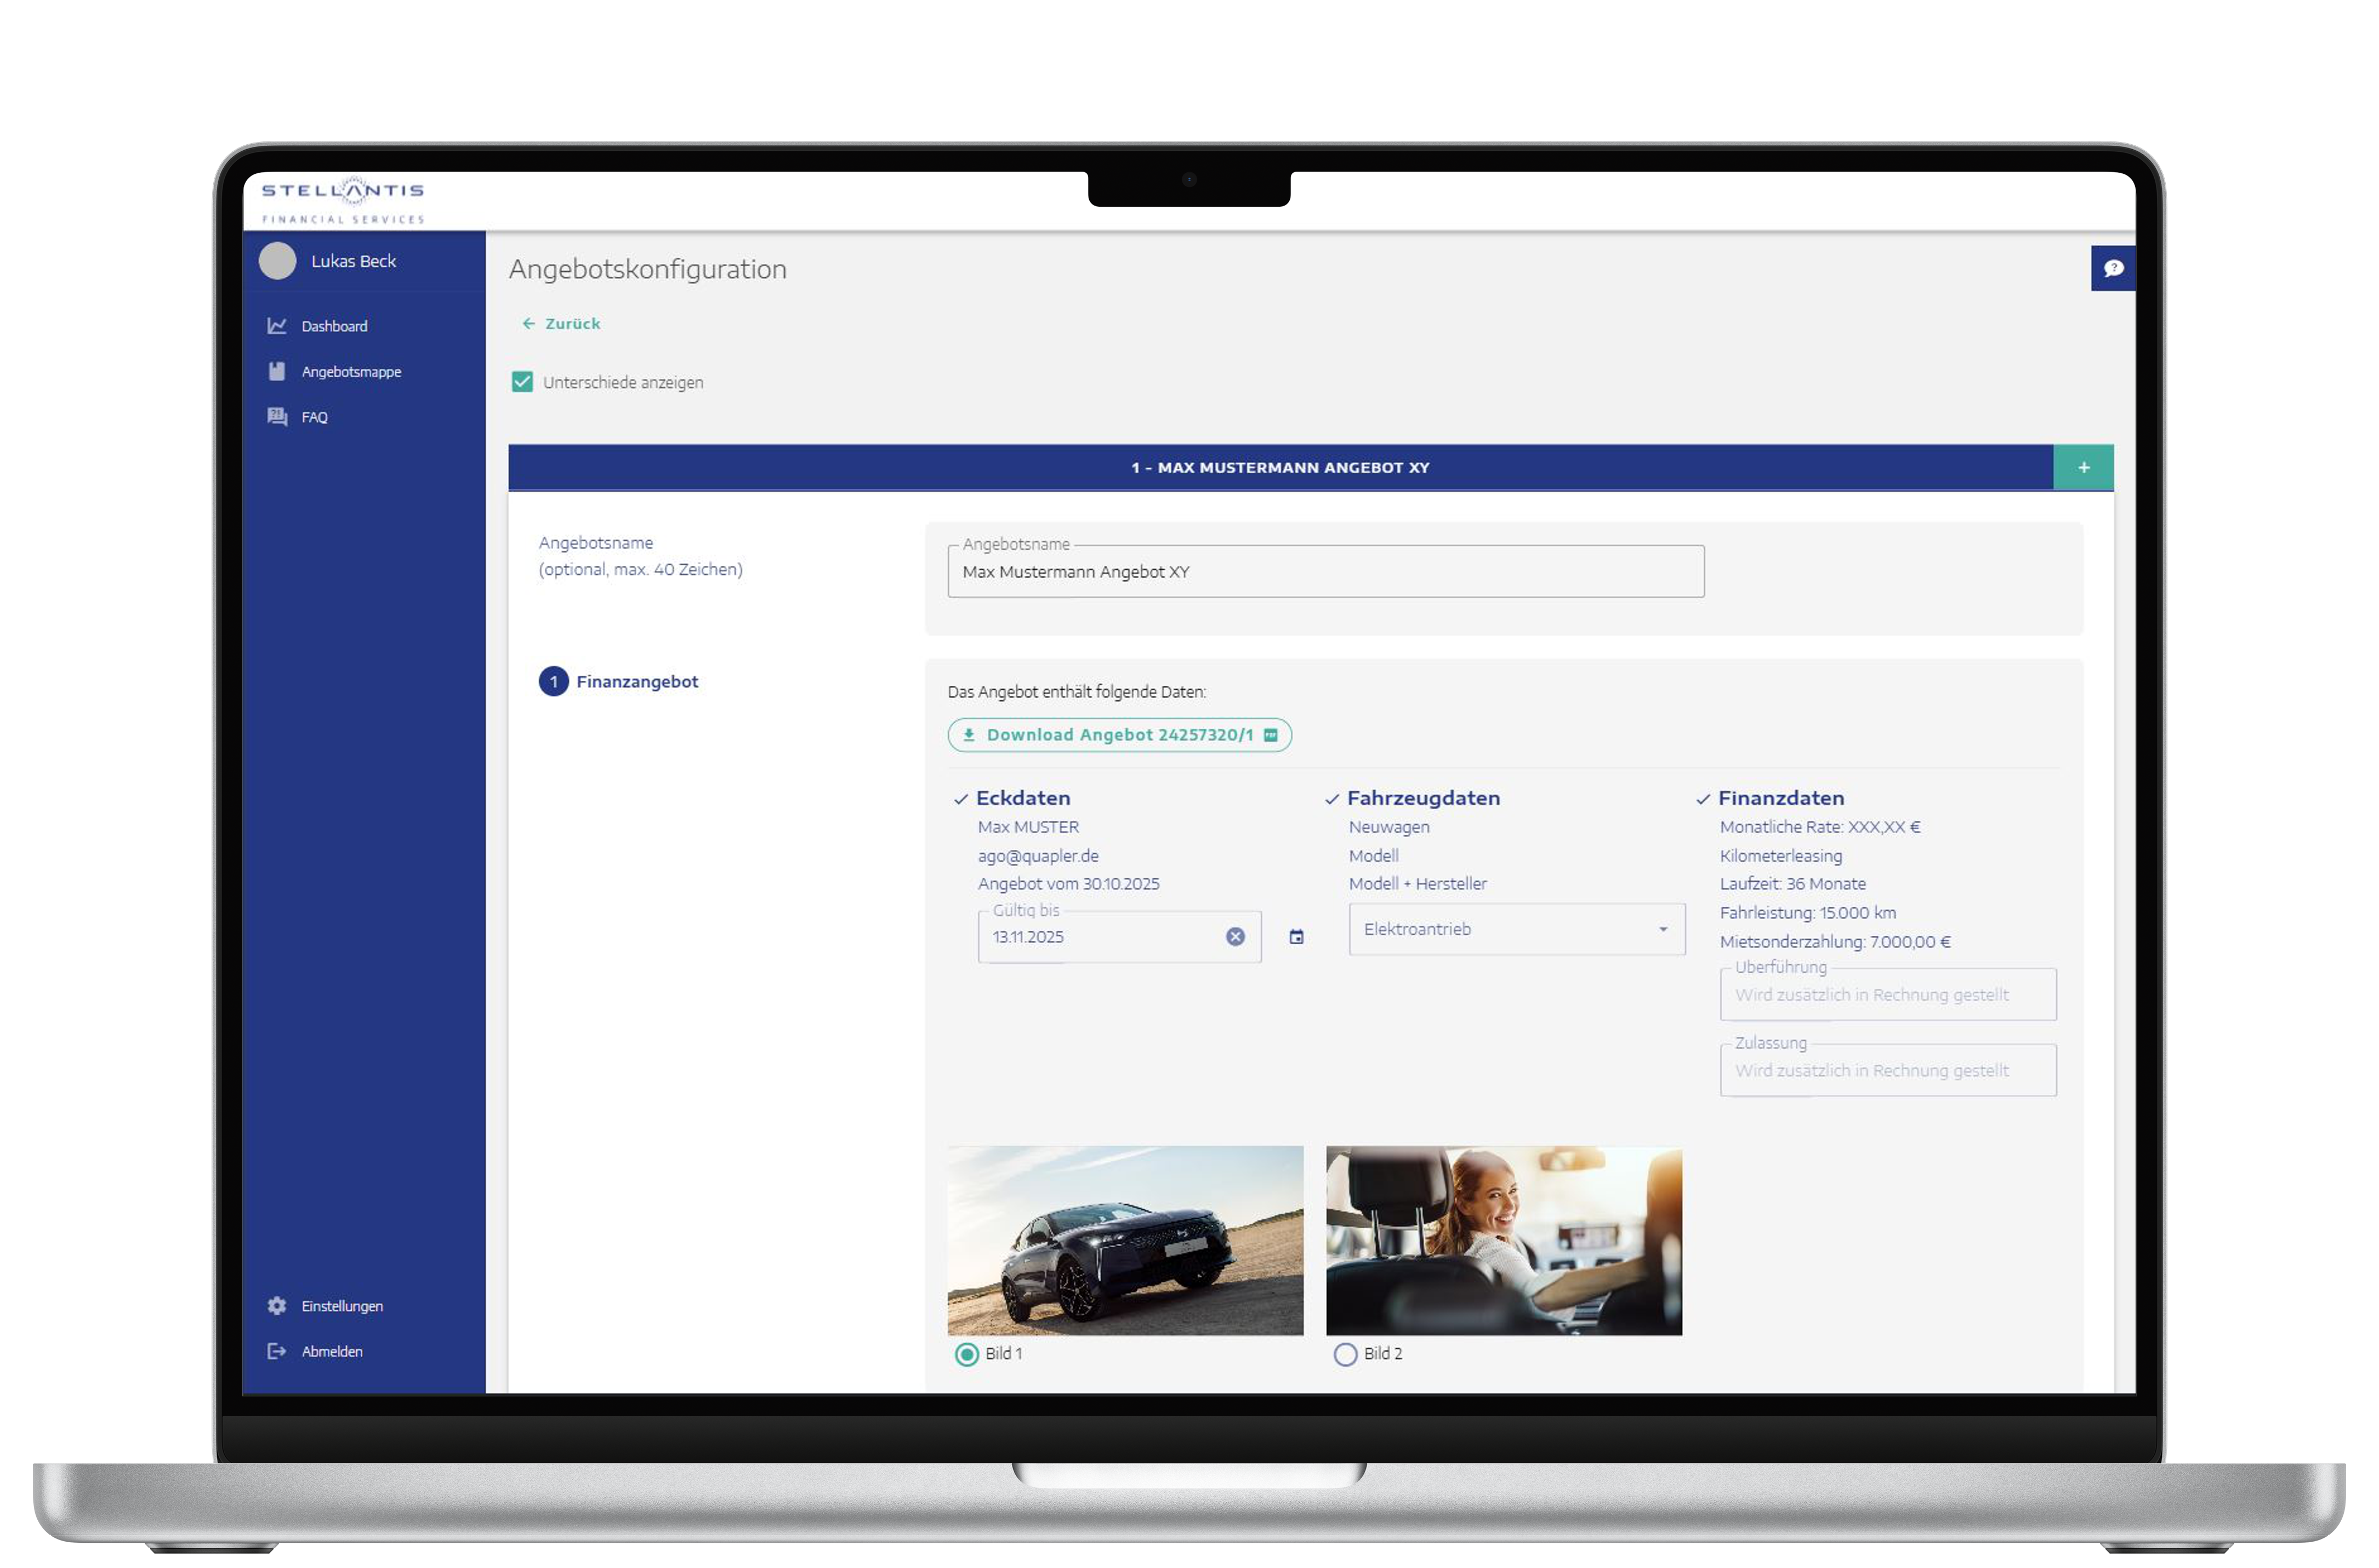
Task: Clear the date with the X icon
Action: (x=1234, y=936)
